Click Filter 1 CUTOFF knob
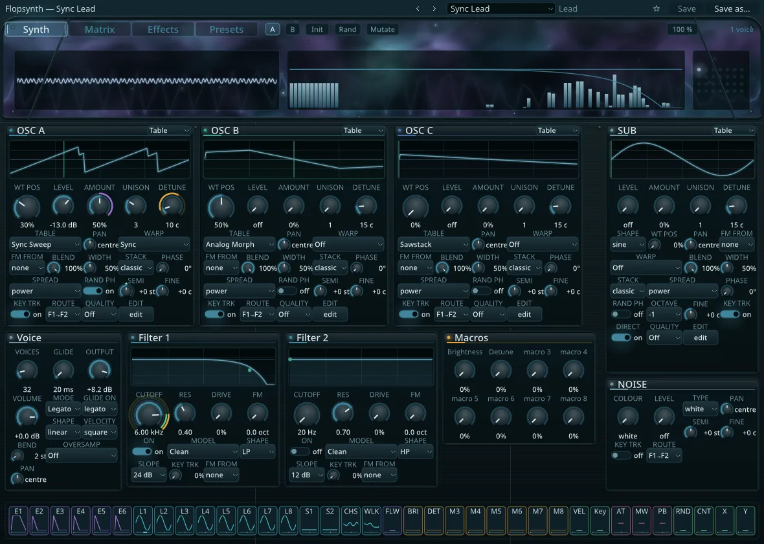The image size is (764, 544). click(149, 414)
